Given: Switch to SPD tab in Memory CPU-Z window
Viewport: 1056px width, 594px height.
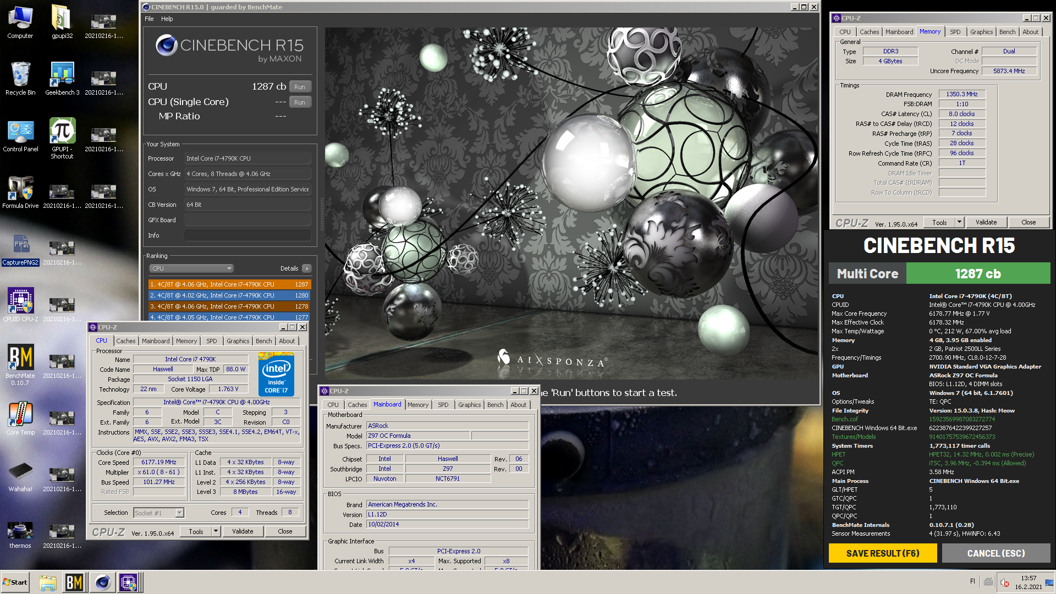Looking at the screenshot, I should pyautogui.click(x=955, y=32).
